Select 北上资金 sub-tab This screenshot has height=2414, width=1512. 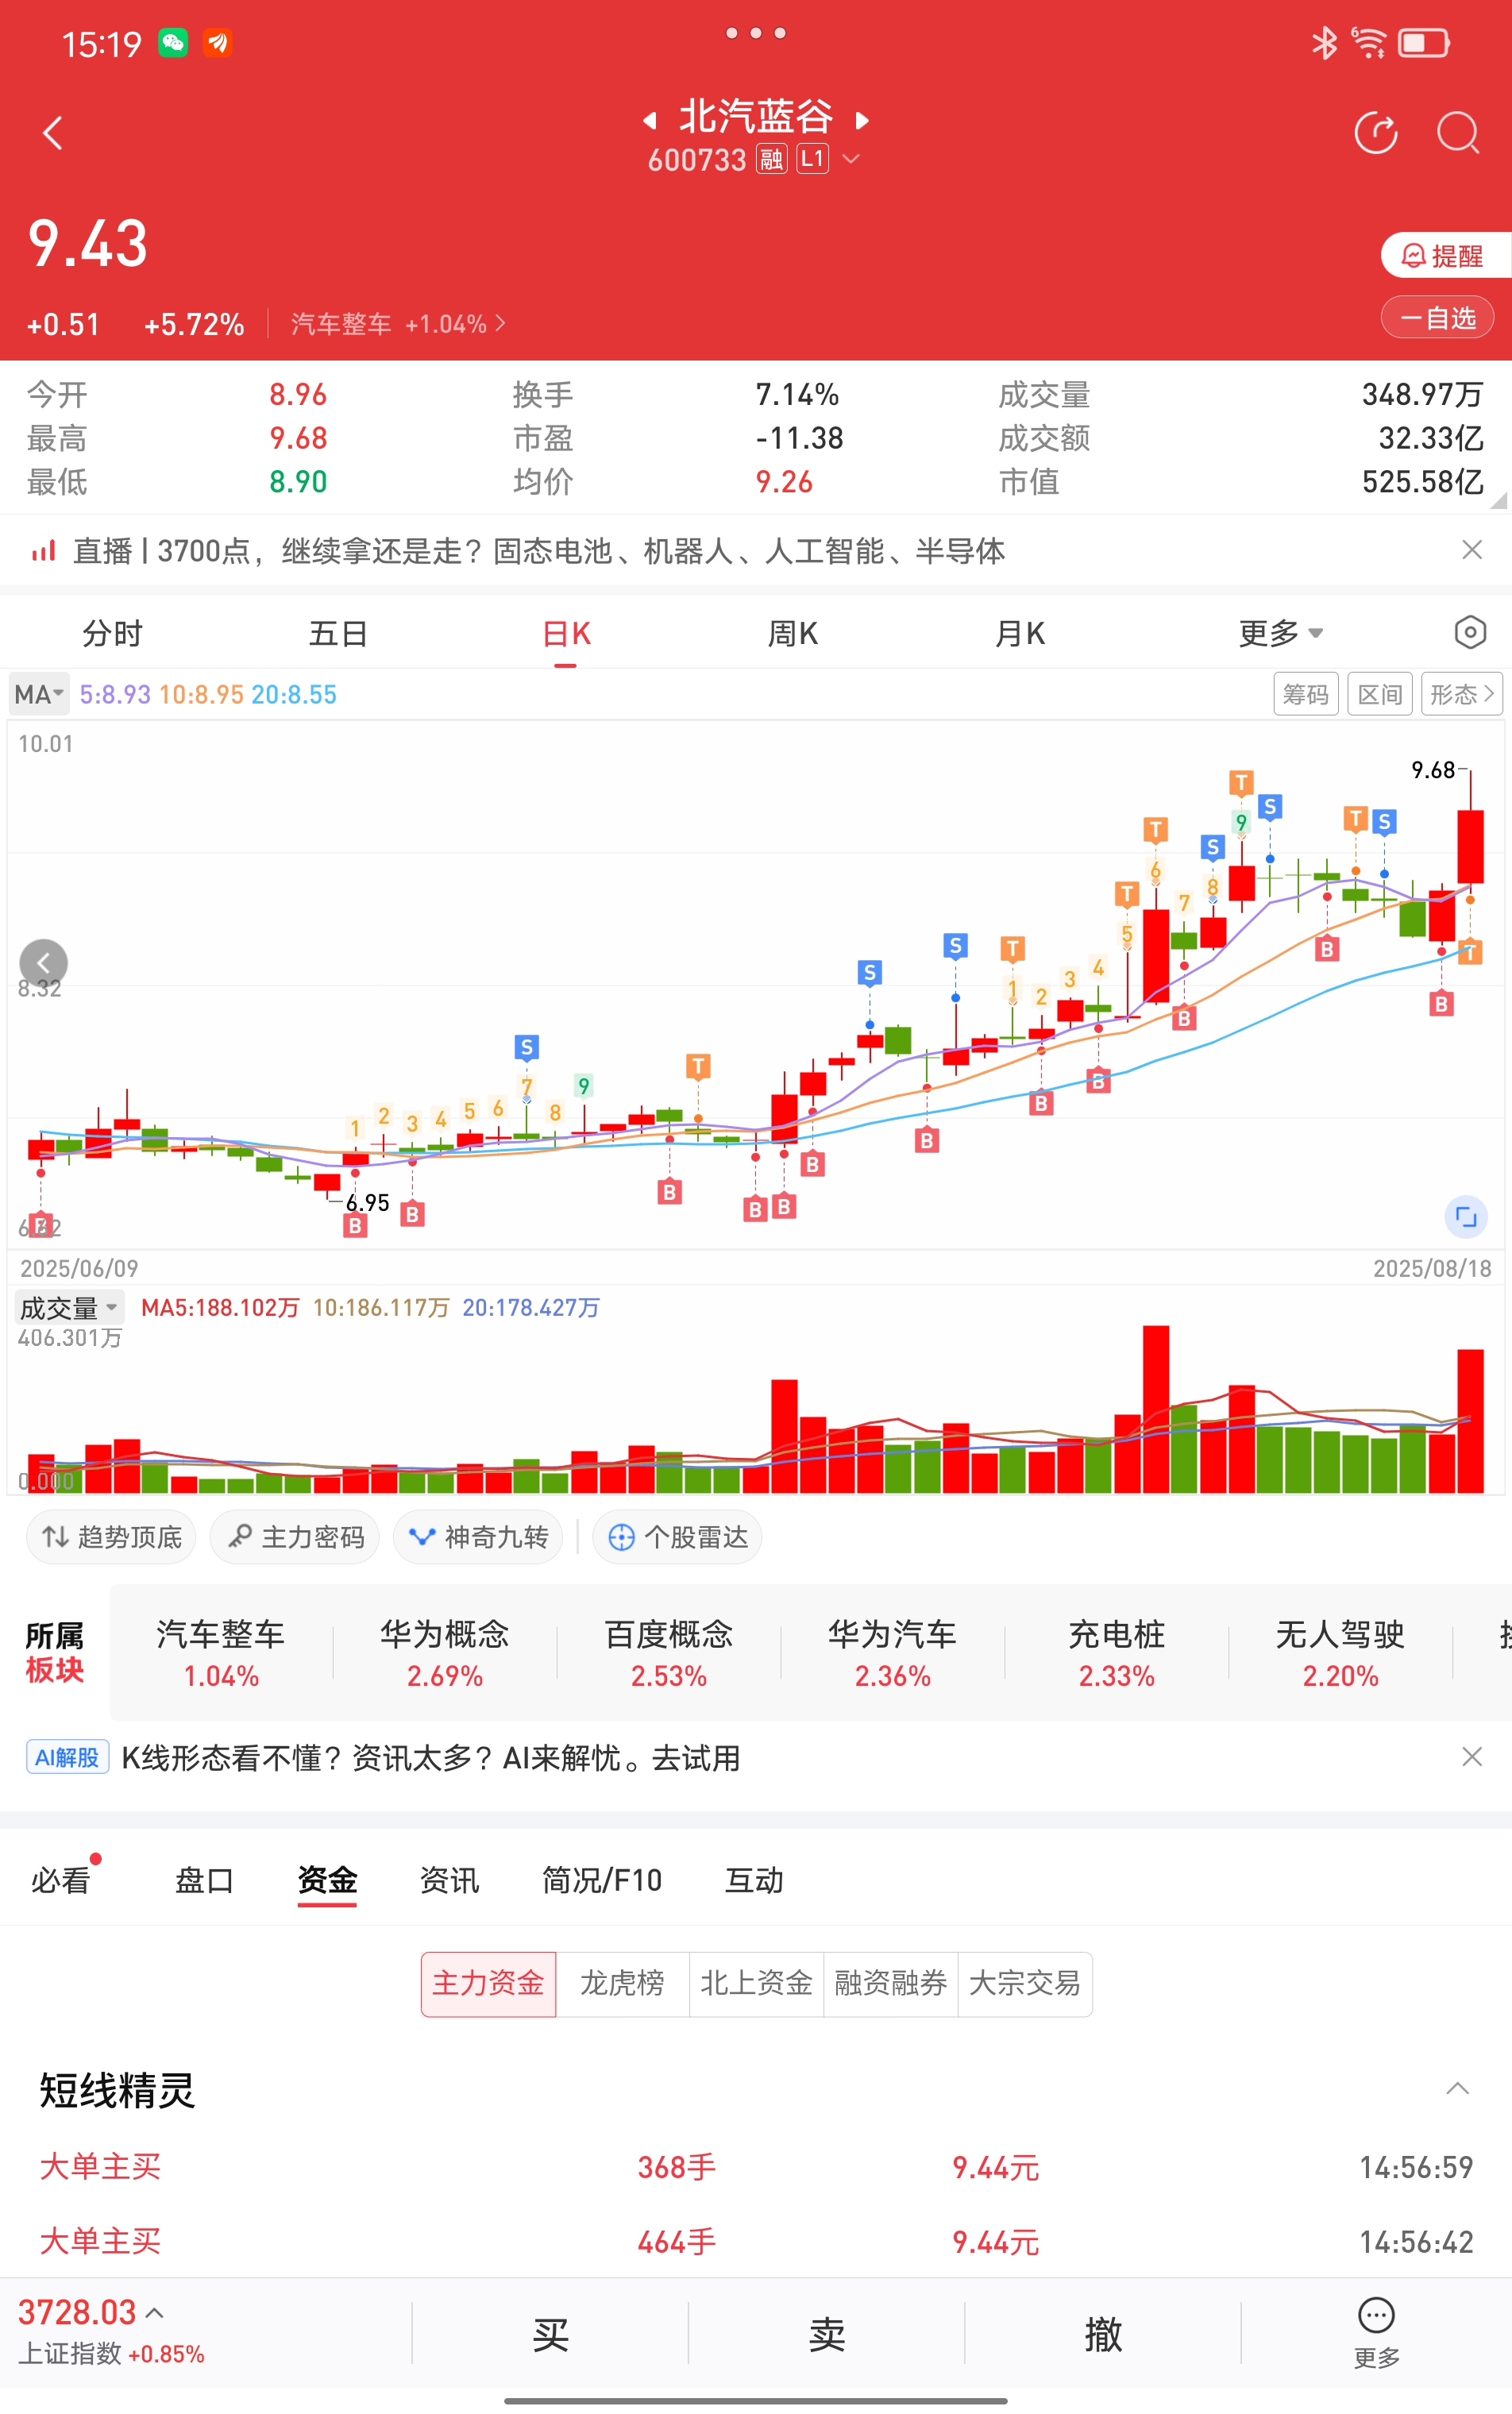click(x=756, y=1983)
